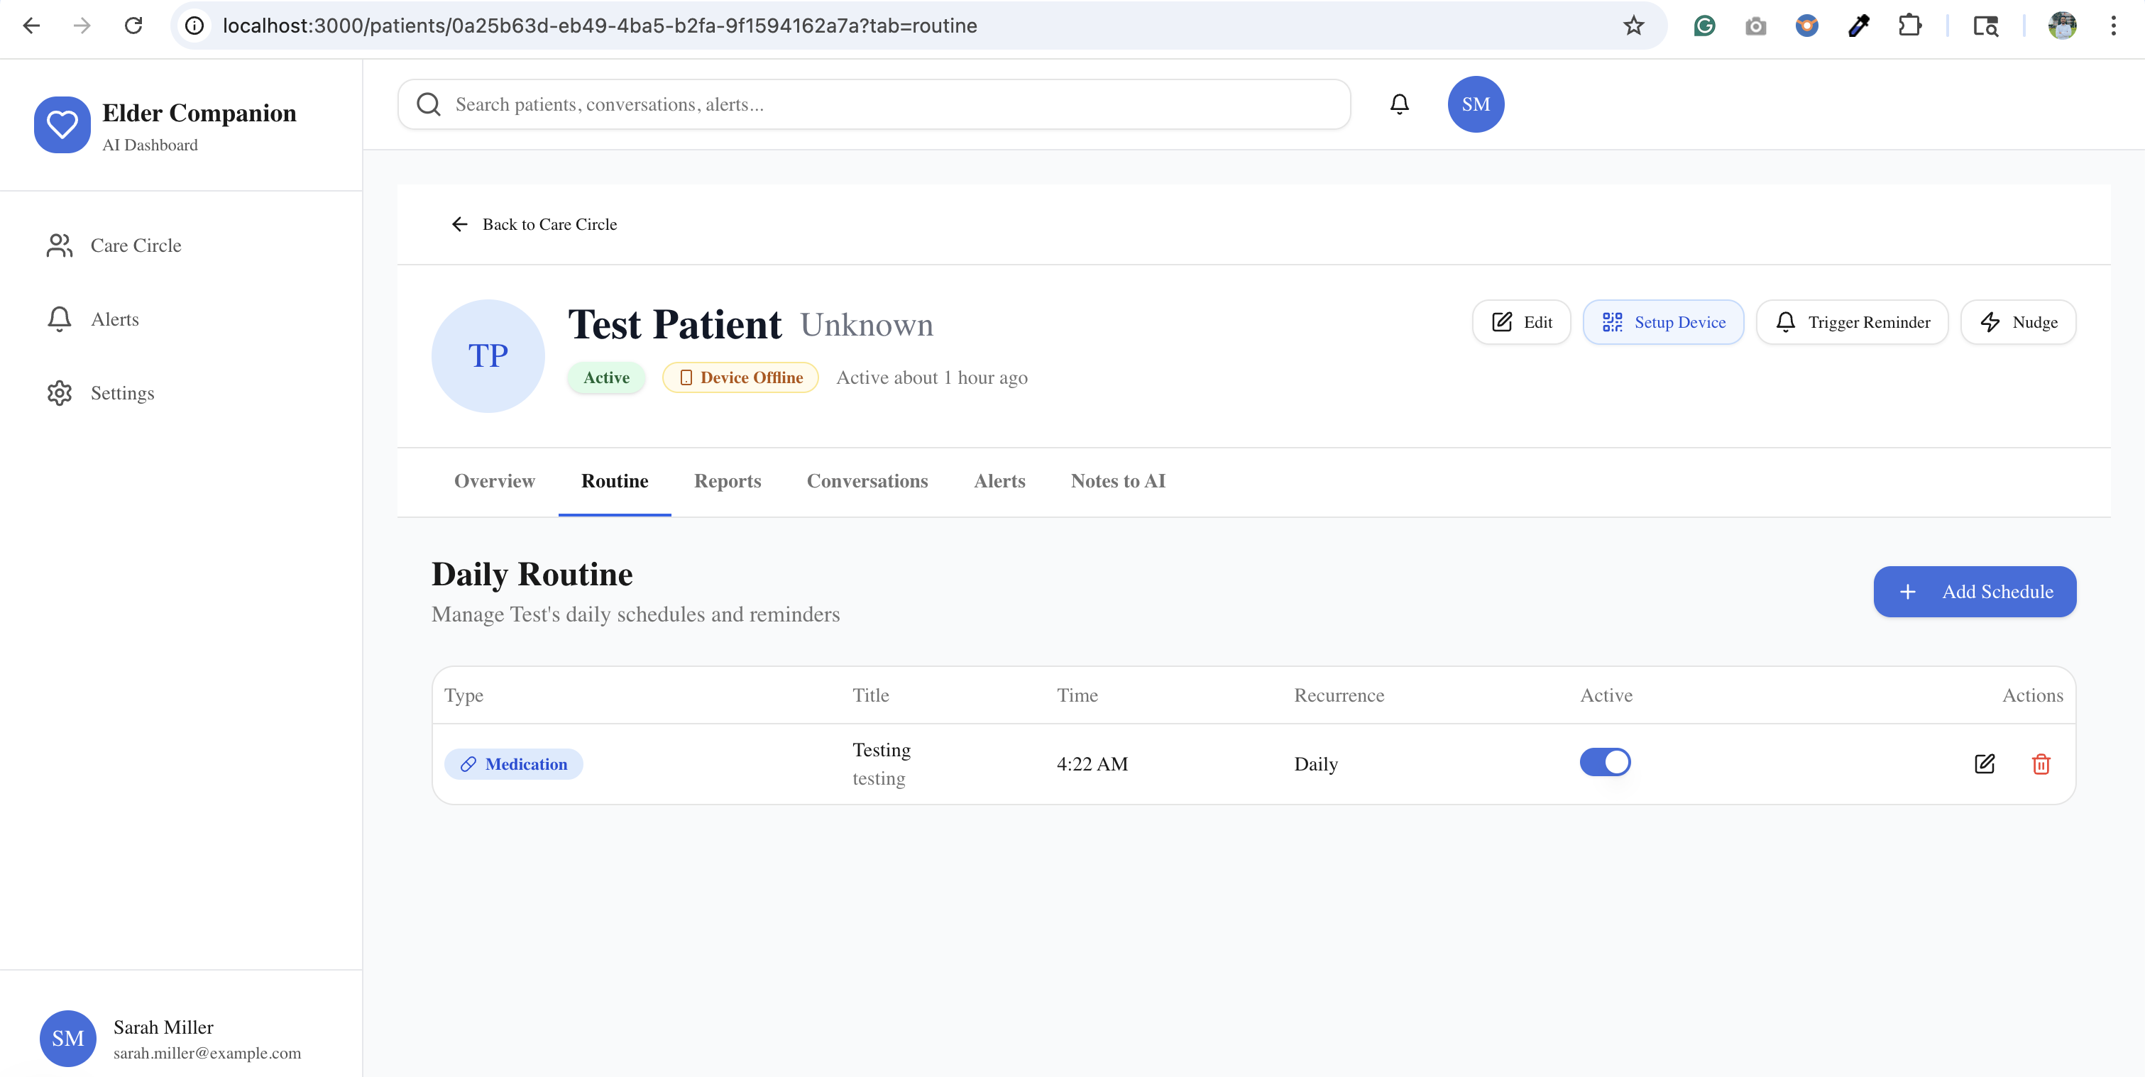Screen dimensions: 2145x1077
Task: Click the Add Schedule button
Action: [x=1973, y=592]
